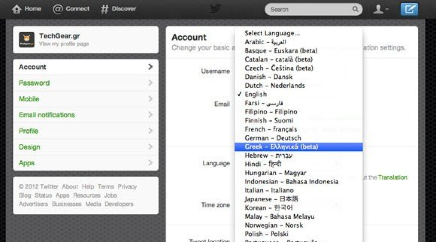
Task: Click the TechGear.gr profile avatar
Action: (x=27, y=40)
